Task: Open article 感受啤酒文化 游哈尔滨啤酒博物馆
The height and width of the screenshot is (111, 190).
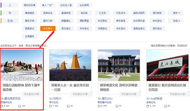Action: coord(119,87)
